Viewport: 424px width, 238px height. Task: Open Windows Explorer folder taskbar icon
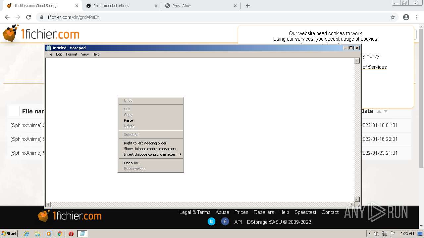[37, 234]
